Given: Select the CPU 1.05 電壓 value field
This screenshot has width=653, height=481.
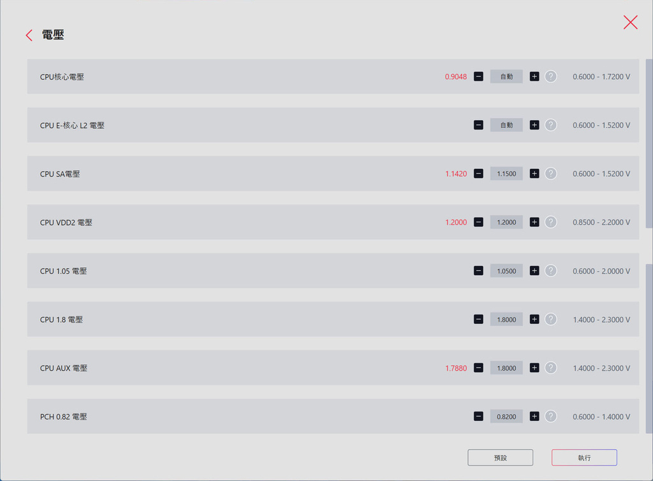Looking at the screenshot, I should click(506, 270).
